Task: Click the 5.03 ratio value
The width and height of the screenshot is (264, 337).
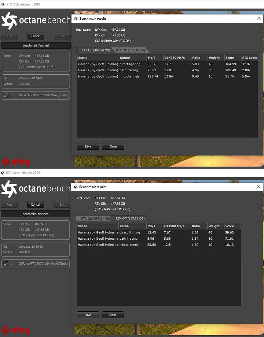Action: pos(195,64)
